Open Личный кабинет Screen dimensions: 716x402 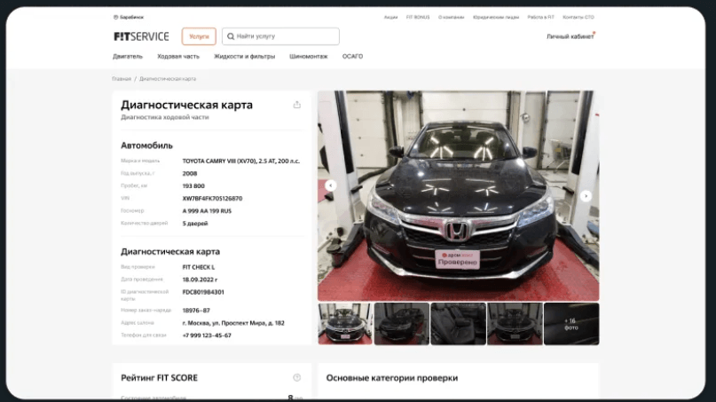[x=570, y=36]
